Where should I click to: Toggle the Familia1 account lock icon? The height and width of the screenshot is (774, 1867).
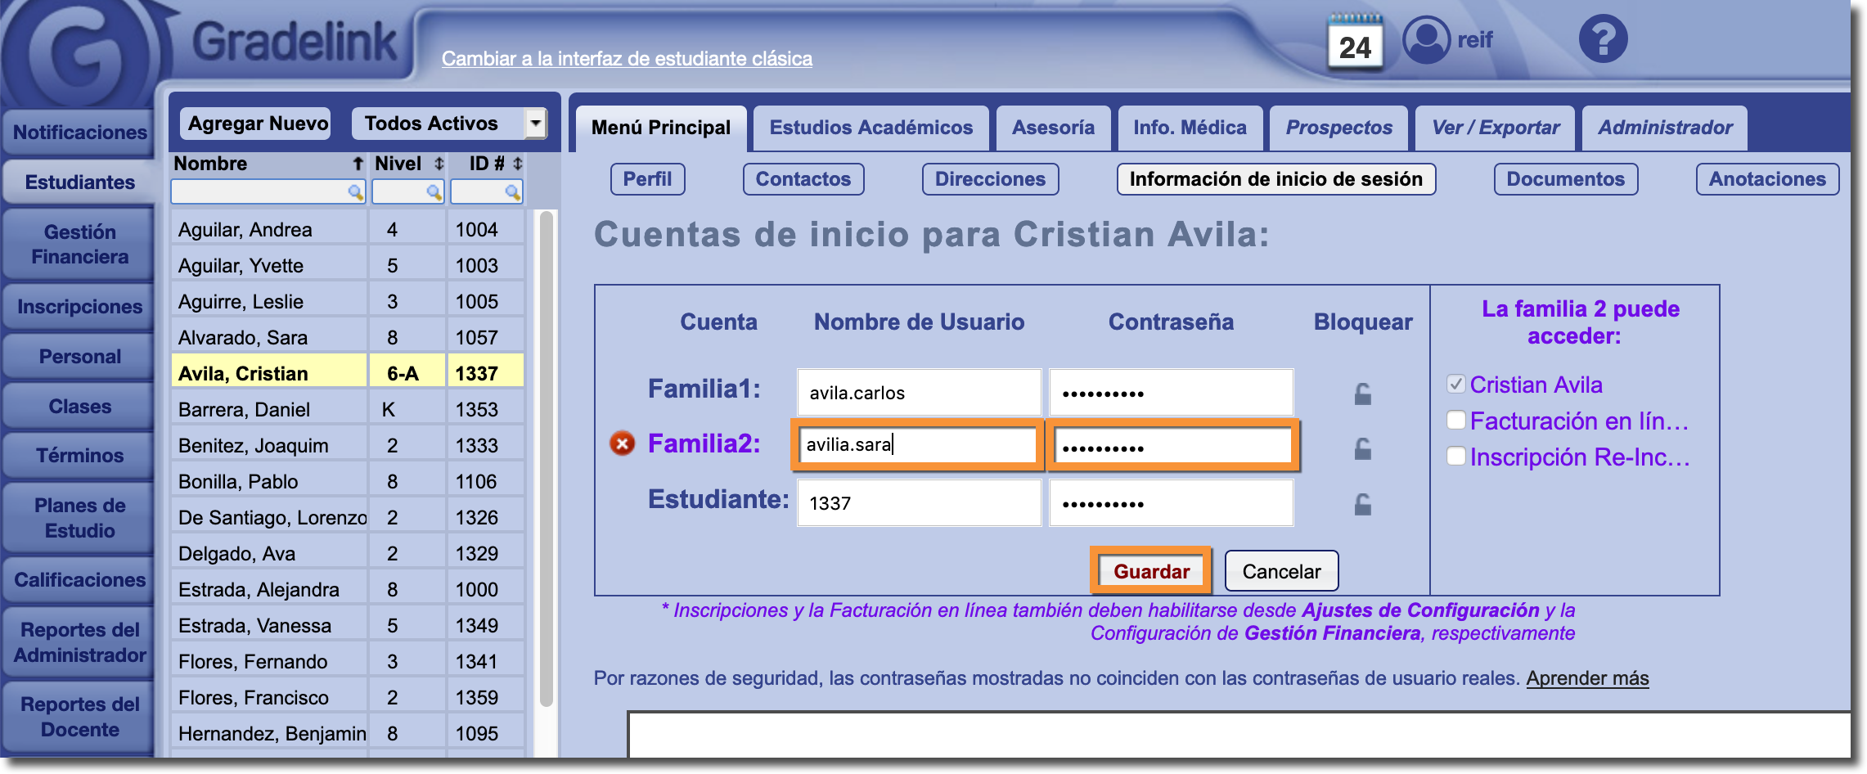(1362, 394)
